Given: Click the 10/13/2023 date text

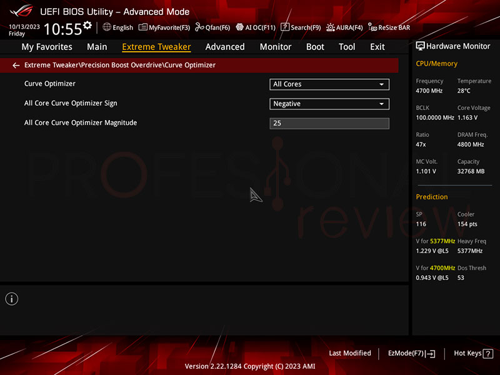Looking at the screenshot, I should 24,27.
